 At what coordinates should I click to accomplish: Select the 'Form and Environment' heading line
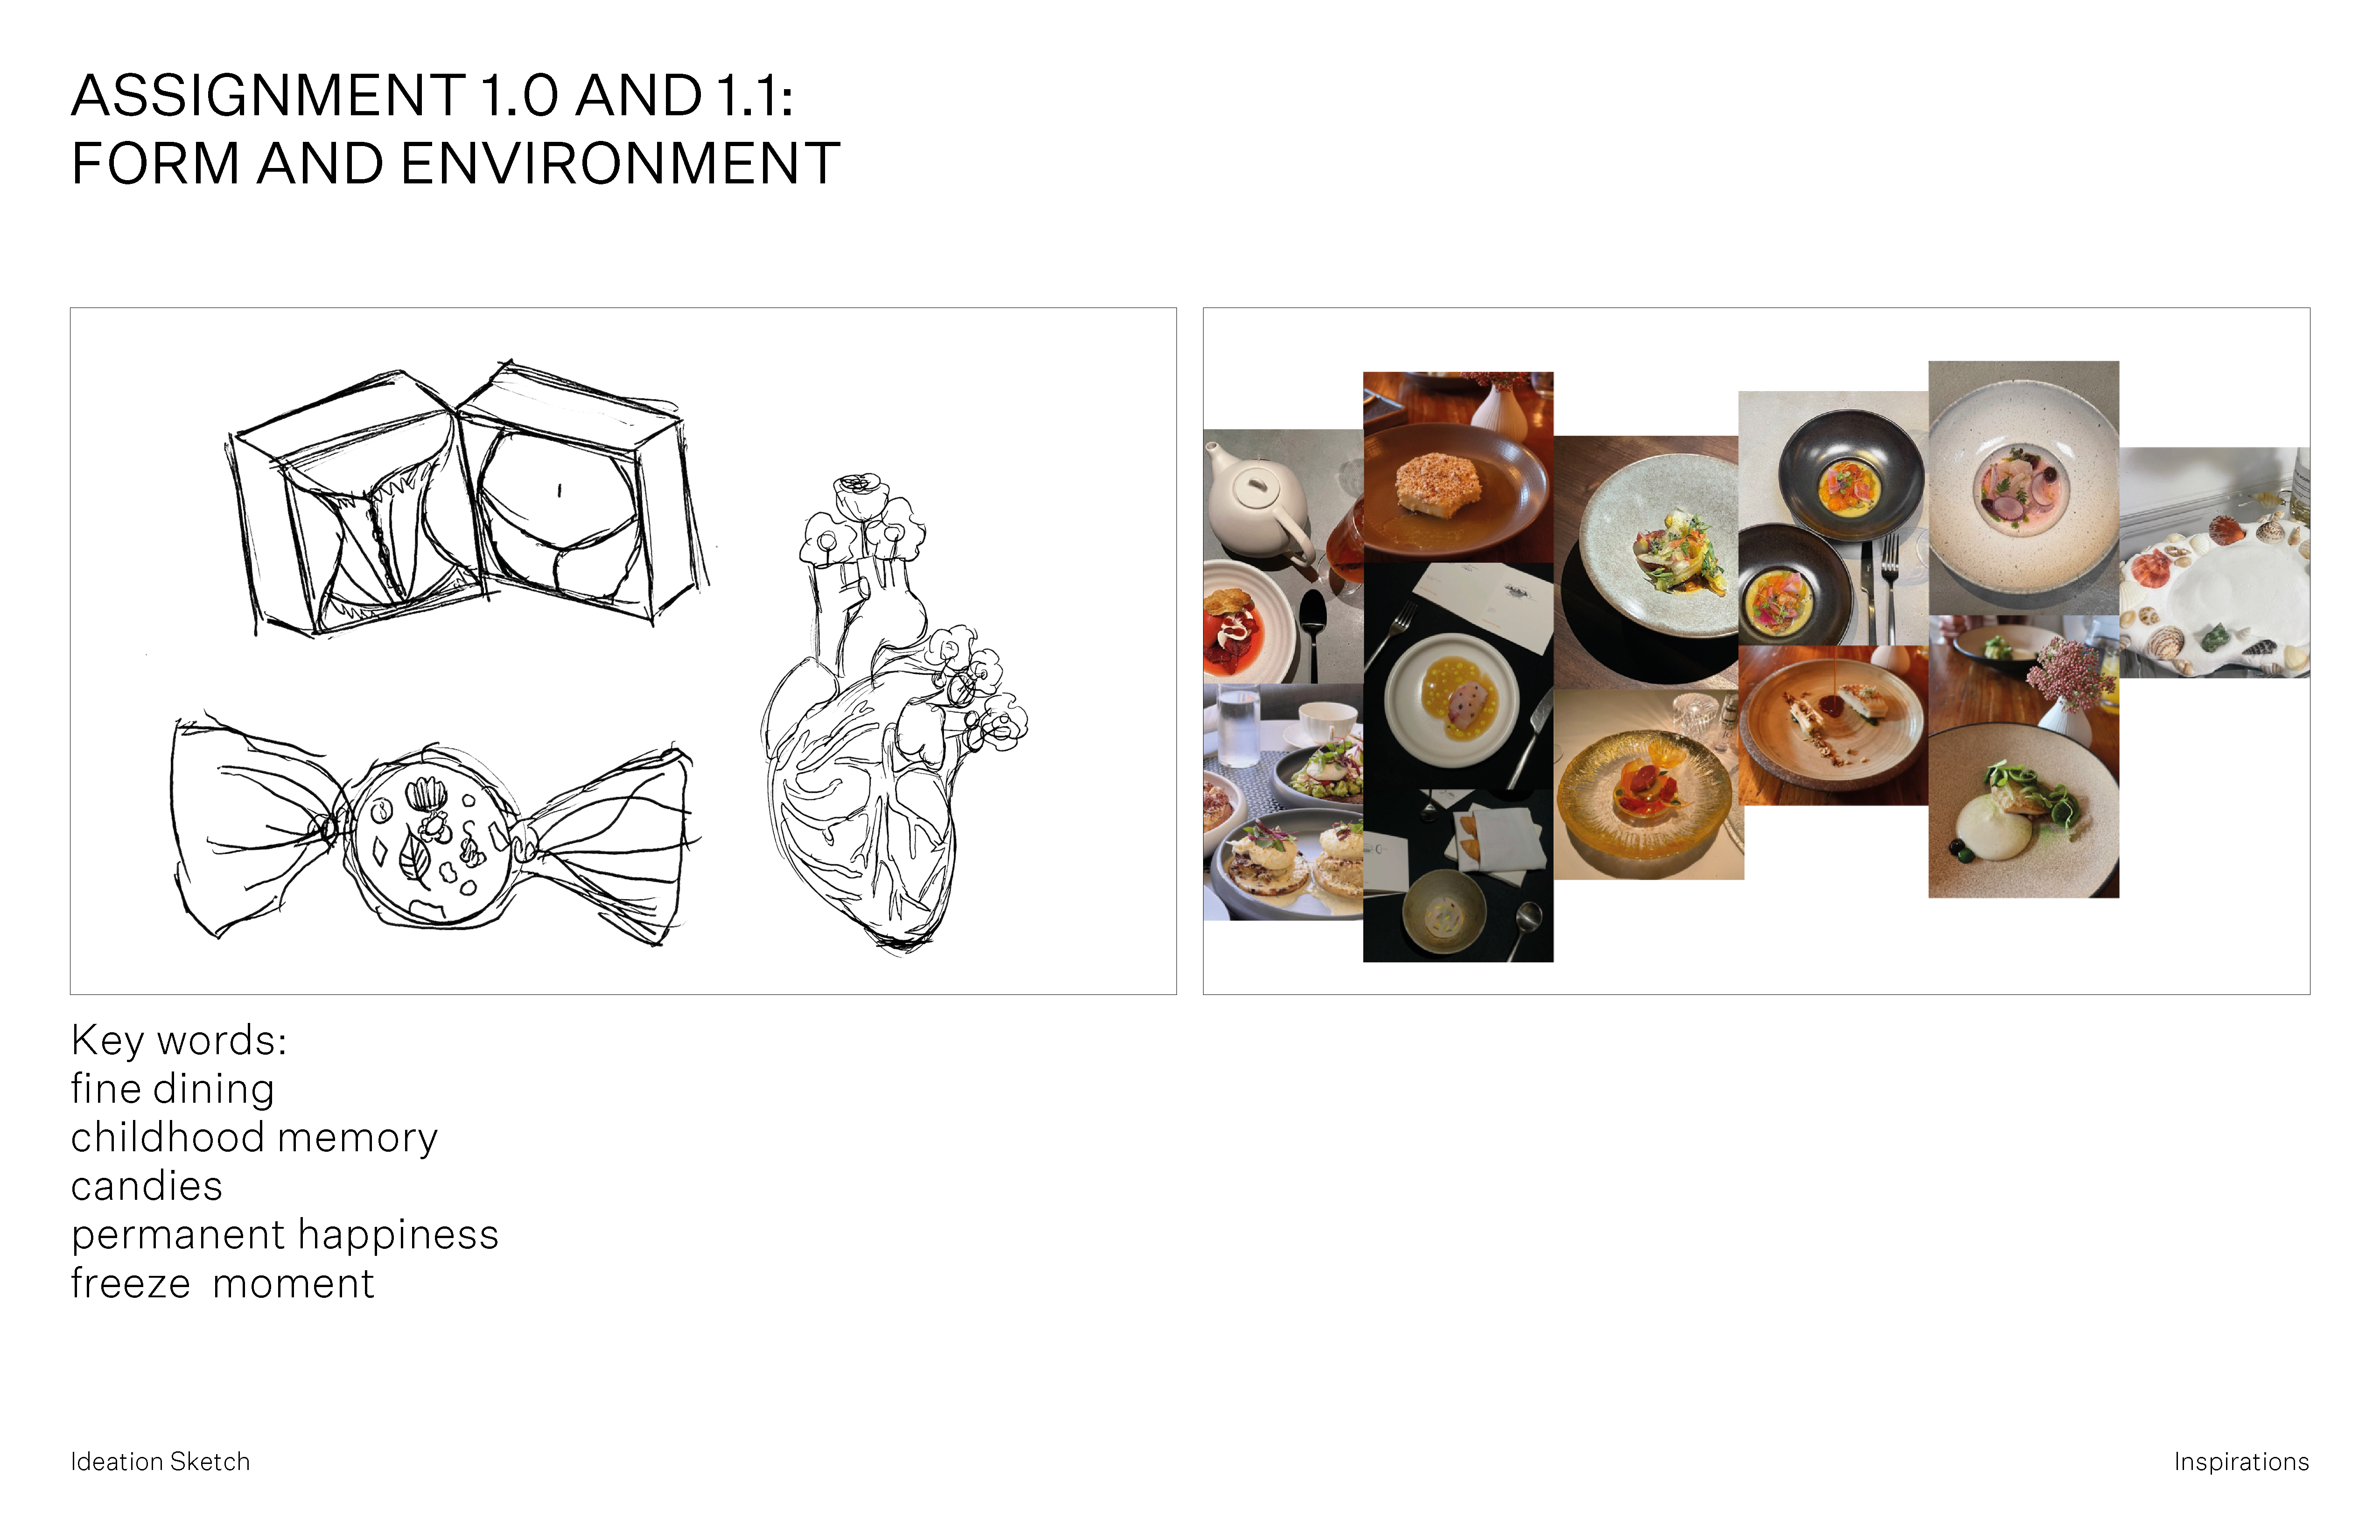455,164
